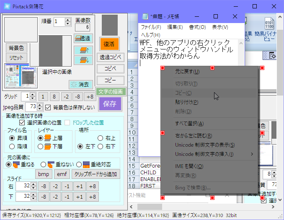284x220 pixels.
Task: Click the binary viewer 0101 icon
Action: point(269,23)
